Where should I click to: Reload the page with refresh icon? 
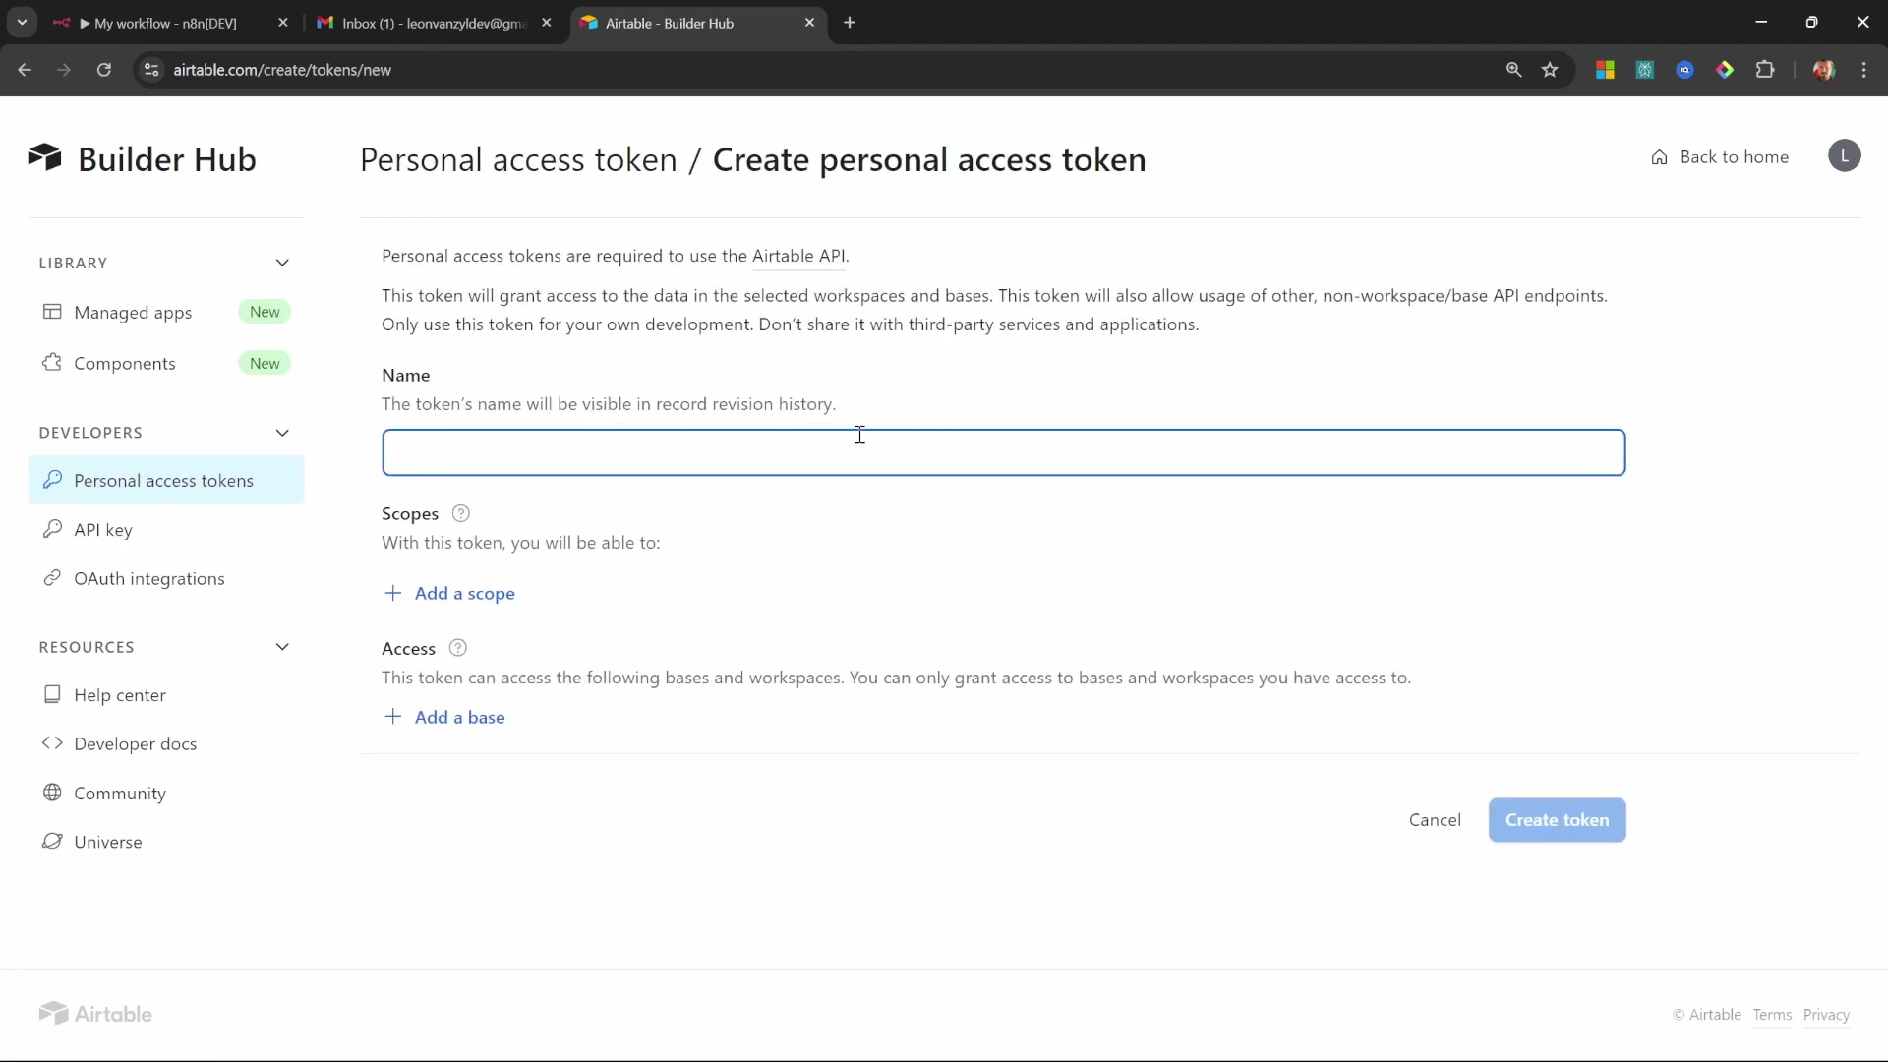[x=103, y=70]
